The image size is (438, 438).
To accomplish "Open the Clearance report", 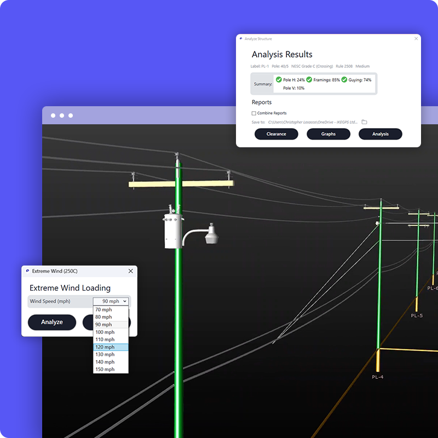I will (276, 134).
